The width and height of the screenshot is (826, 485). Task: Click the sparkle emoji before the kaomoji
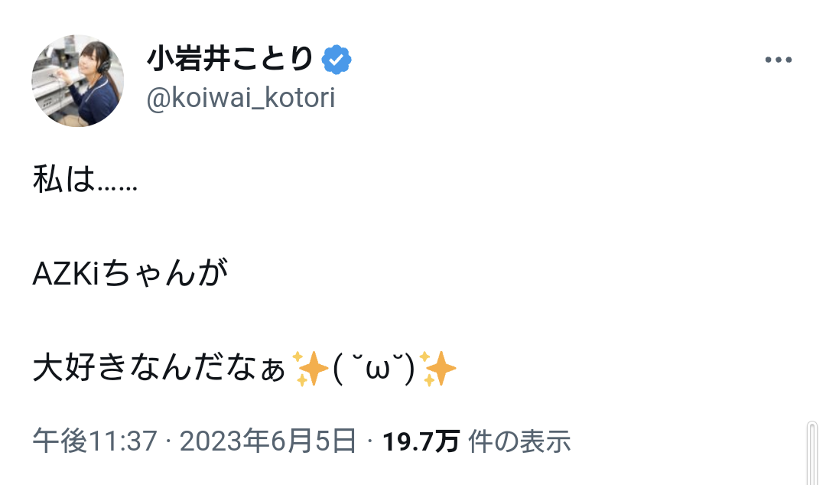tap(311, 371)
